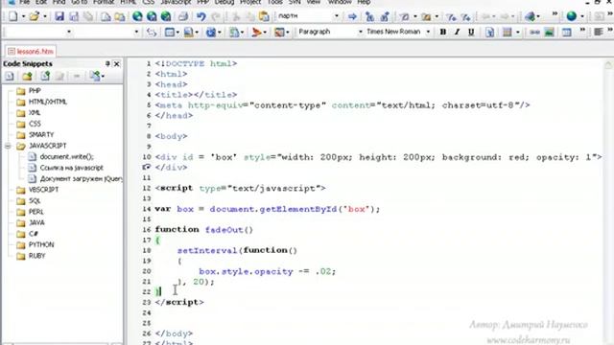Select the RUBY snippets folder
The height and width of the screenshot is (345, 614).
36,256
